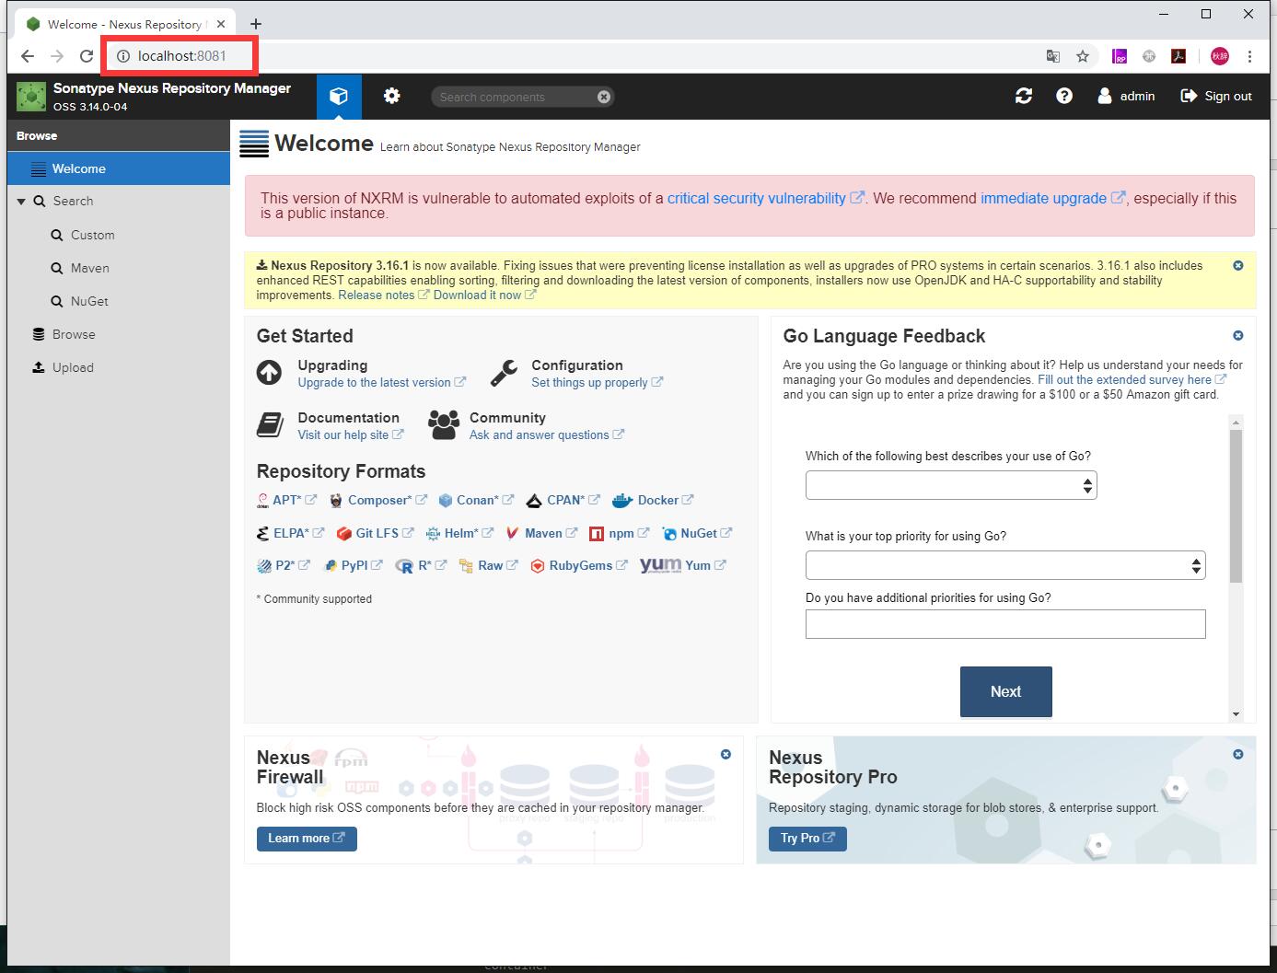Refresh the Nexus view with refresh icon
The width and height of the screenshot is (1277, 973).
[1023, 96]
